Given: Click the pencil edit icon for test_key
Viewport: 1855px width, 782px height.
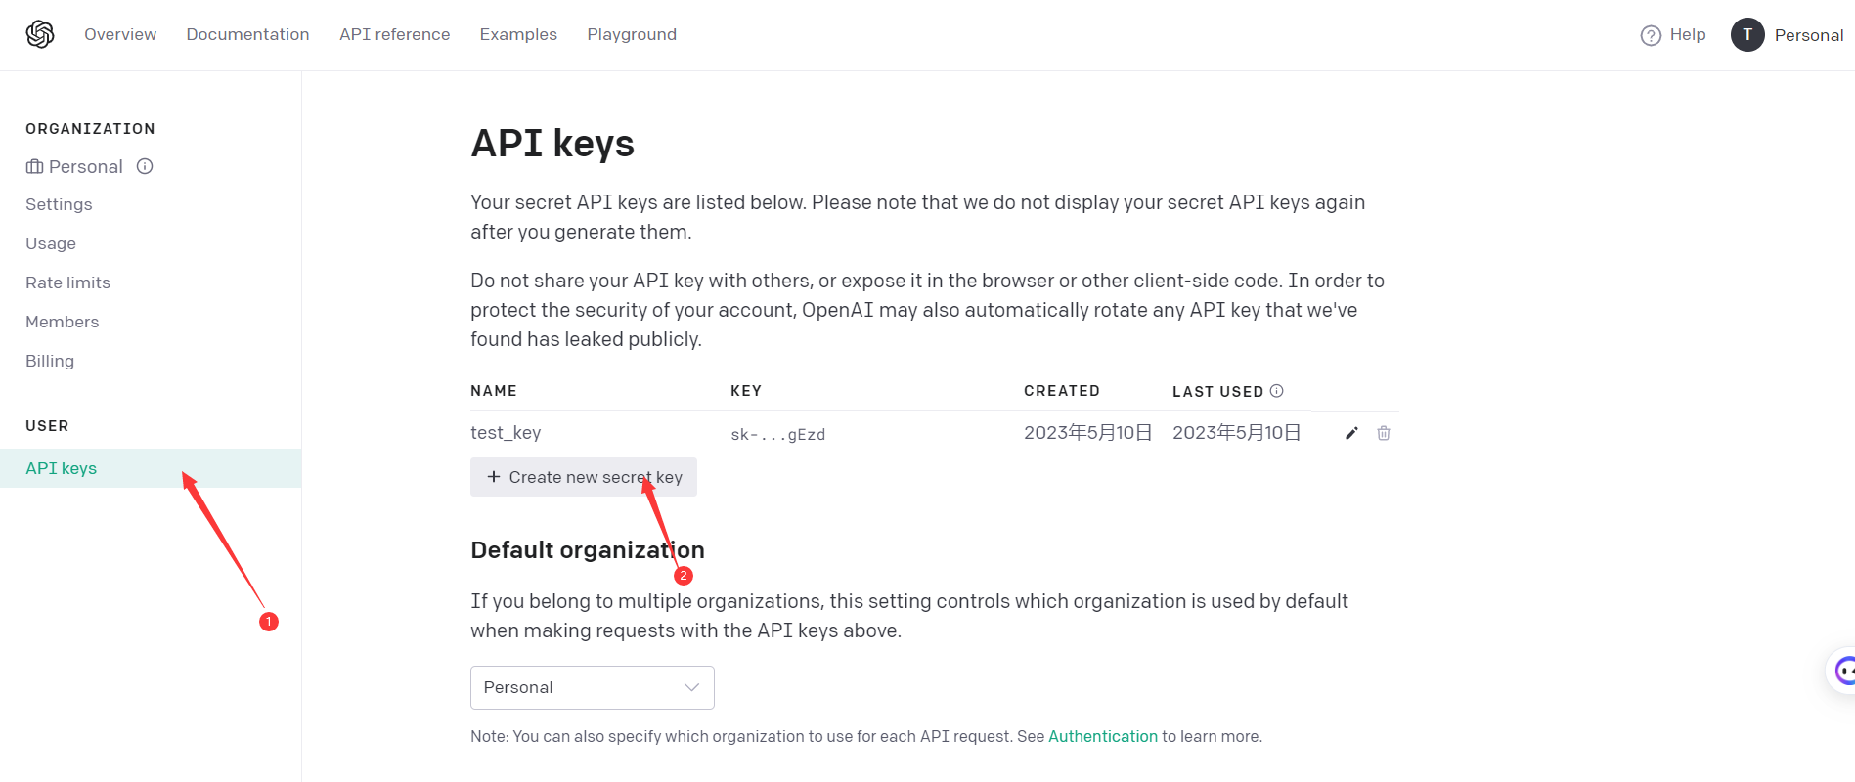Looking at the screenshot, I should pos(1351,433).
